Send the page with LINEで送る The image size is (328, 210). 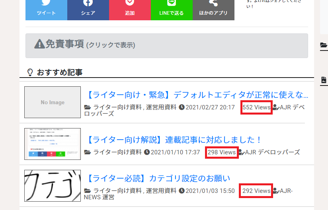coord(172,9)
